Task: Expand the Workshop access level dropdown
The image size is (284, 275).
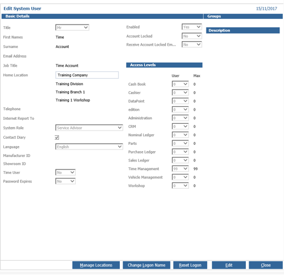Action: coord(180,185)
